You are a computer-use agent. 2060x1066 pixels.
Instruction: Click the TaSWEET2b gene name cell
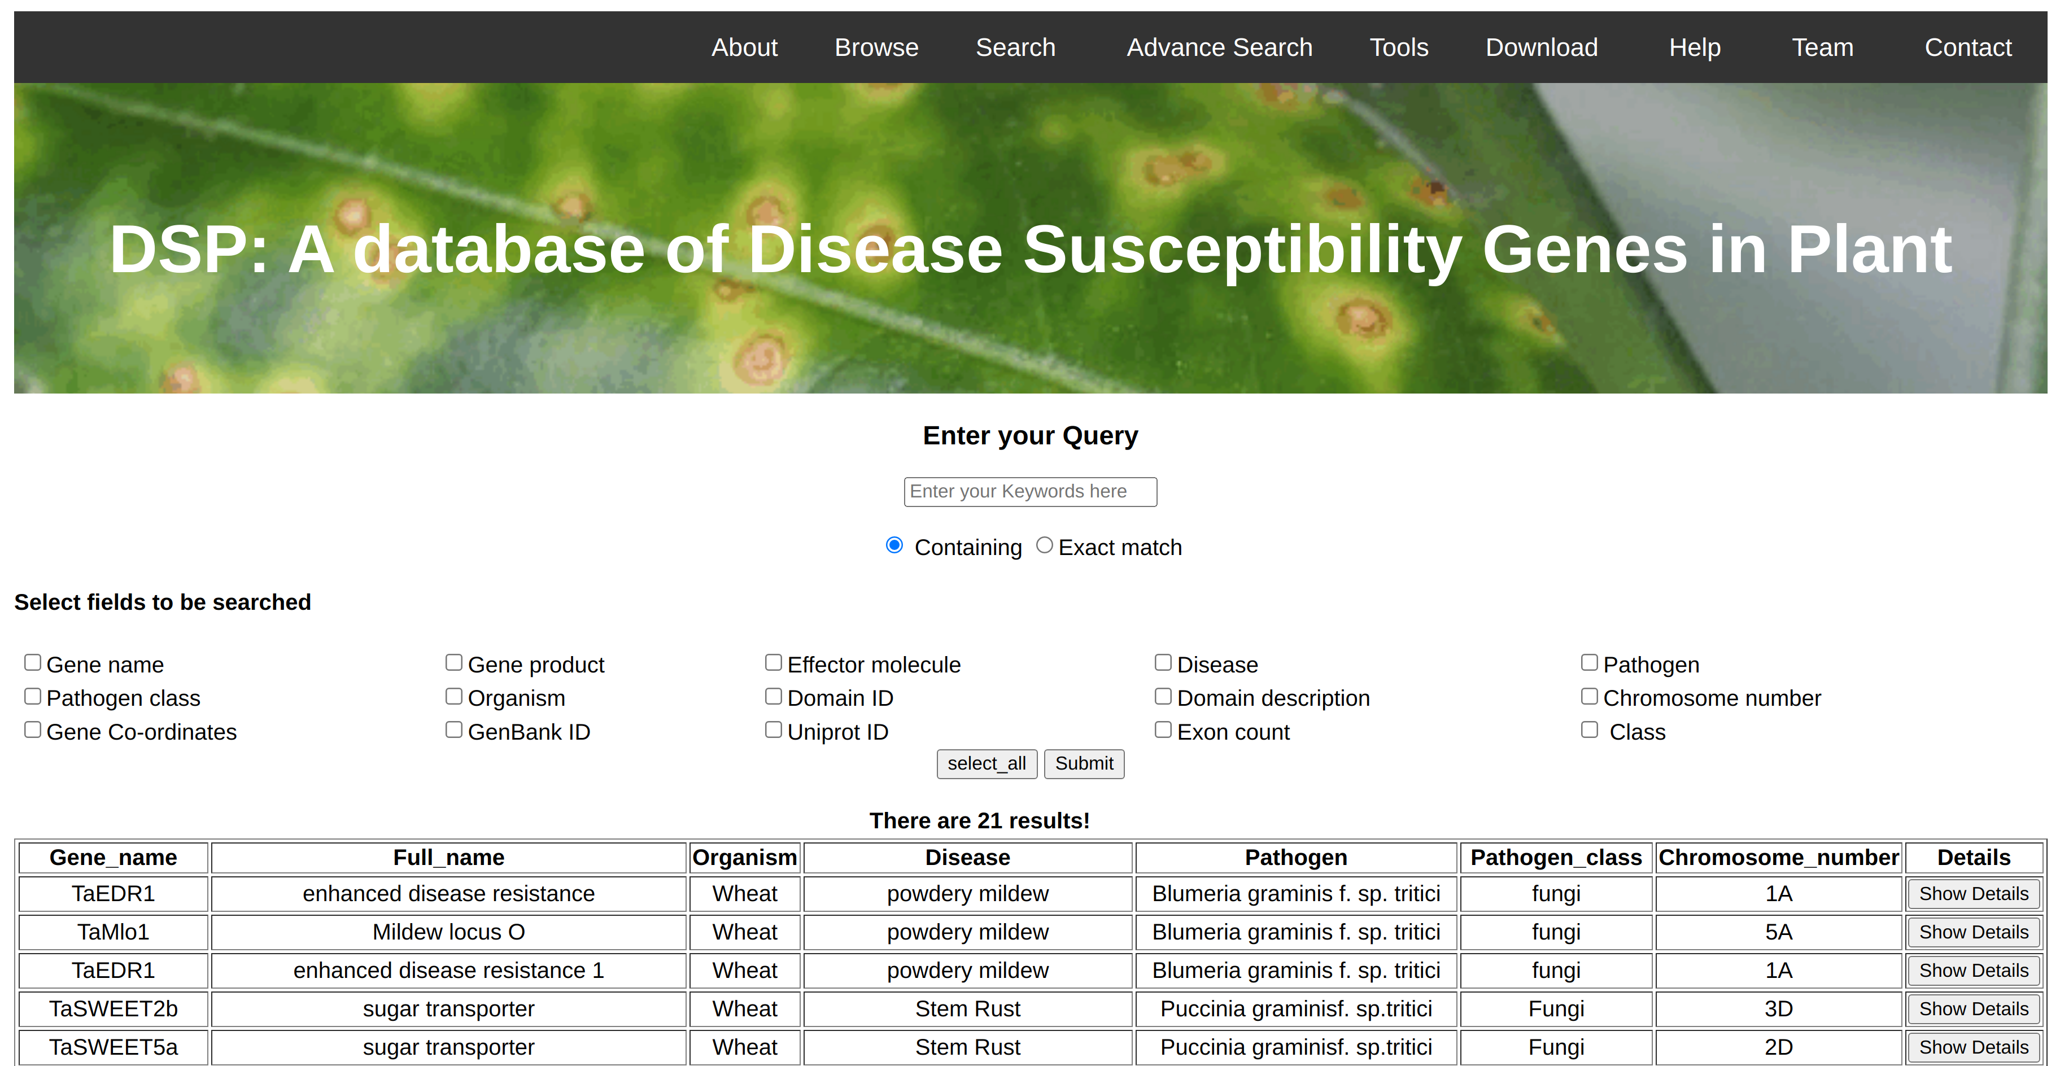pos(113,1008)
